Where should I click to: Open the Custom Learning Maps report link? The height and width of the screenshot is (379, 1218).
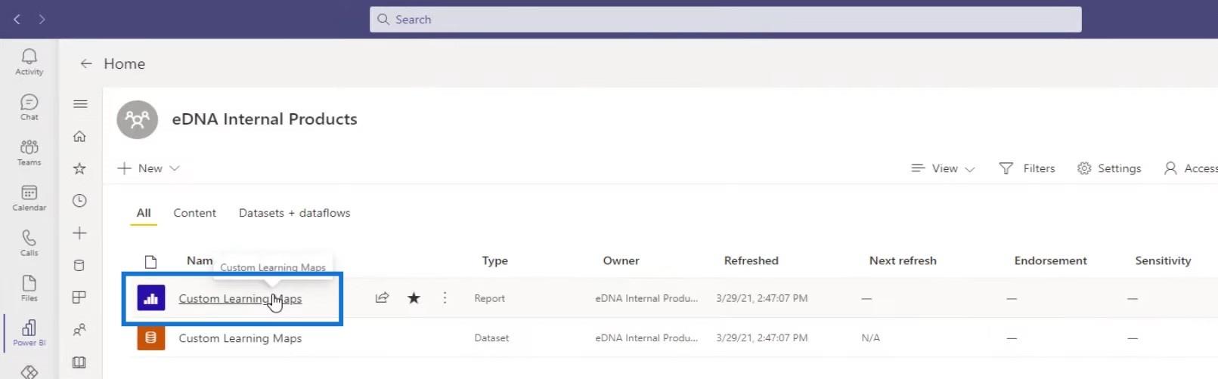[x=240, y=298]
